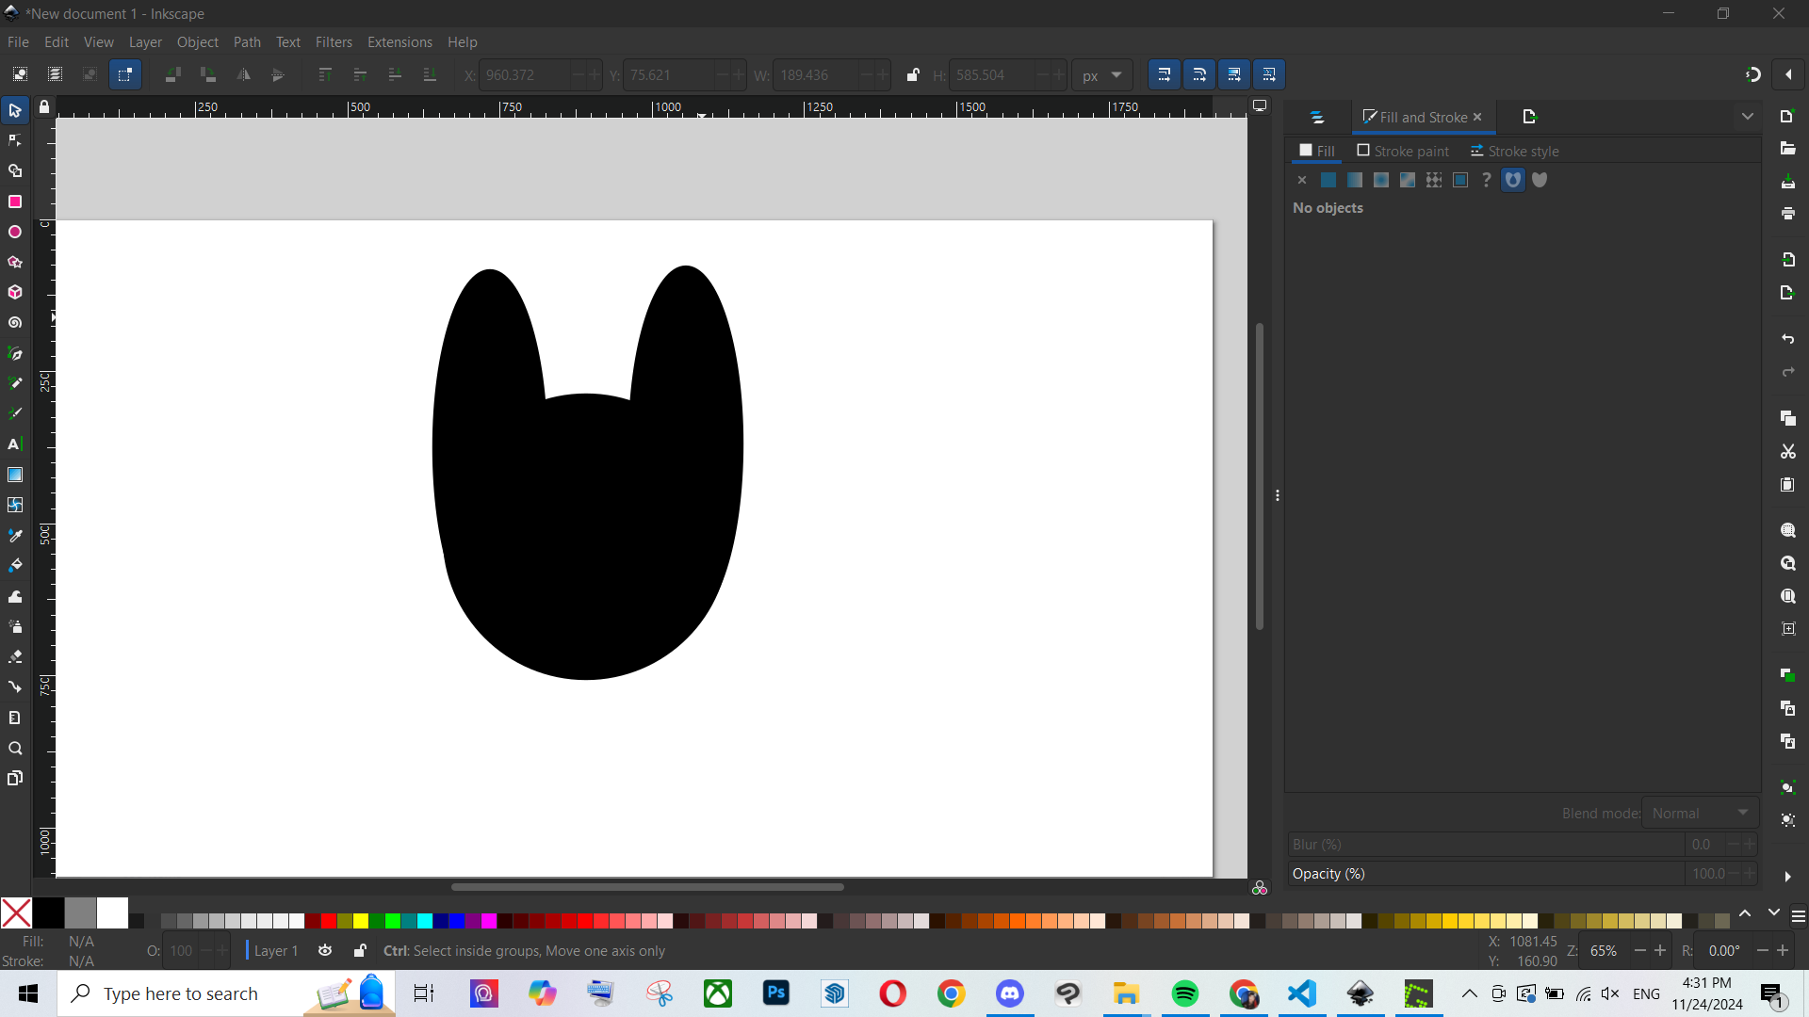Click the Cut scissors icon in commands bar

pos(1787,452)
